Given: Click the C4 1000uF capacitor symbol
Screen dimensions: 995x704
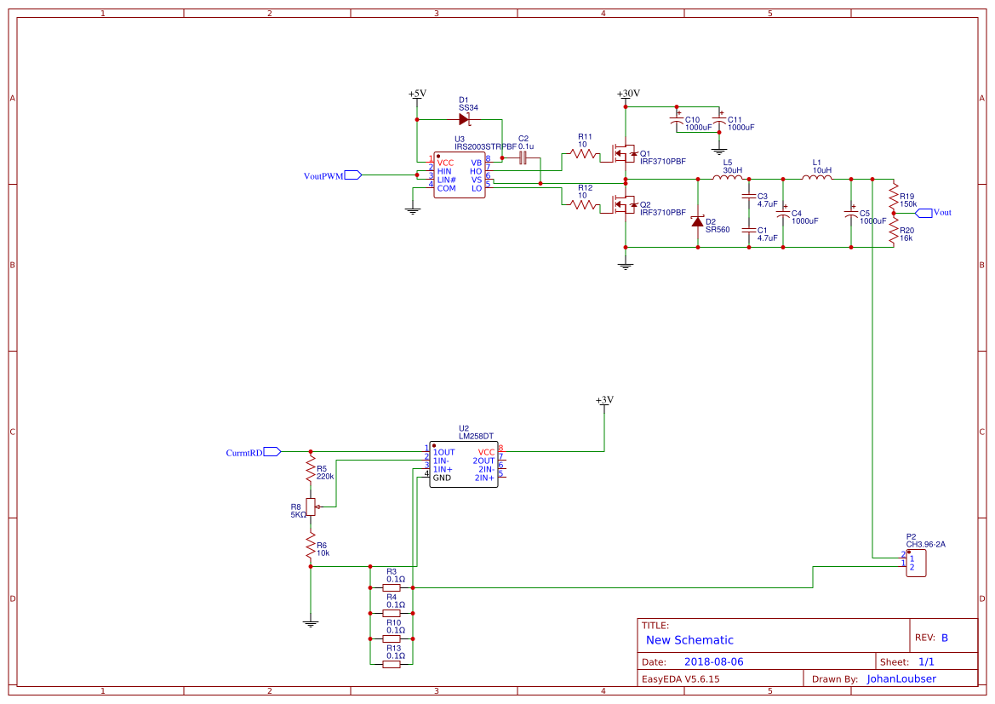Looking at the screenshot, I should tap(783, 214).
